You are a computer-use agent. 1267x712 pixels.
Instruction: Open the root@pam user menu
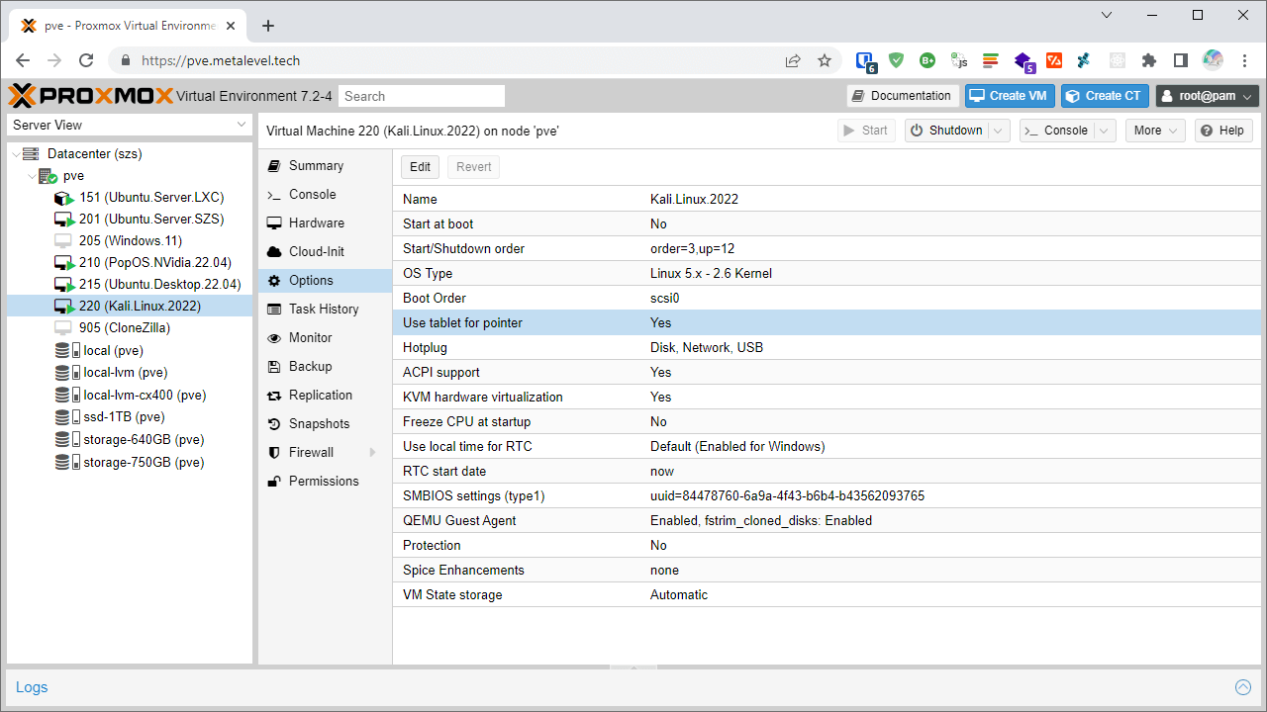click(1208, 96)
